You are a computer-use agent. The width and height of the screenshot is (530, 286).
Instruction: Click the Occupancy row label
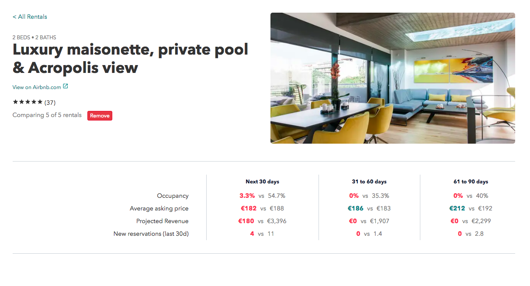[173, 196]
